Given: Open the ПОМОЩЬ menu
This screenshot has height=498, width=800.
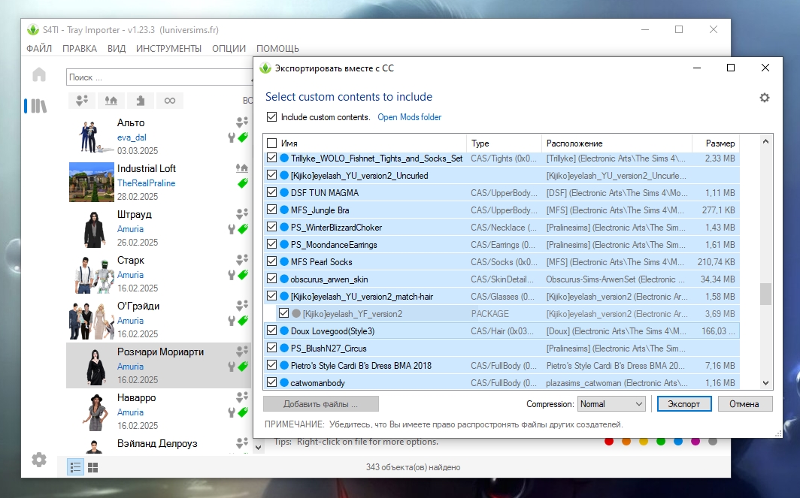Looking at the screenshot, I should pyautogui.click(x=277, y=48).
